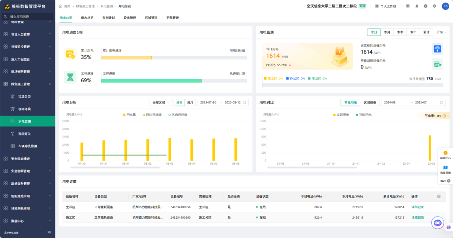This screenshot has height=238, width=453.
Task: Click the 输入应用名称 search field
Action: [27, 17]
